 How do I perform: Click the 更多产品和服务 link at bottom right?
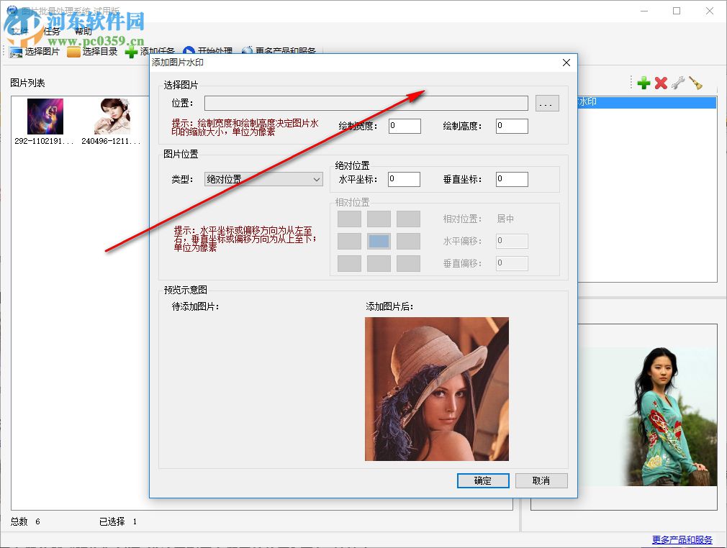point(681,538)
